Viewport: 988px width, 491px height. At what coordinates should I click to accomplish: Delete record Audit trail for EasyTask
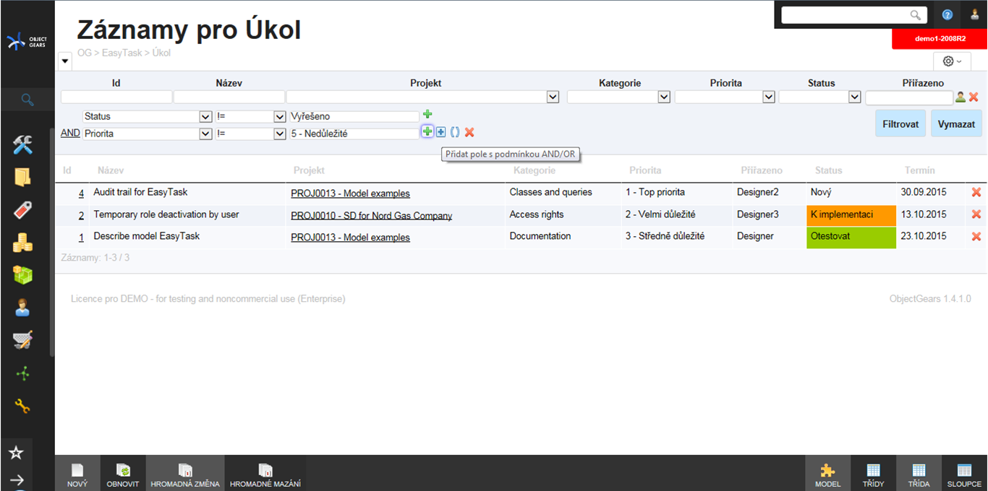click(x=976, y=193)
